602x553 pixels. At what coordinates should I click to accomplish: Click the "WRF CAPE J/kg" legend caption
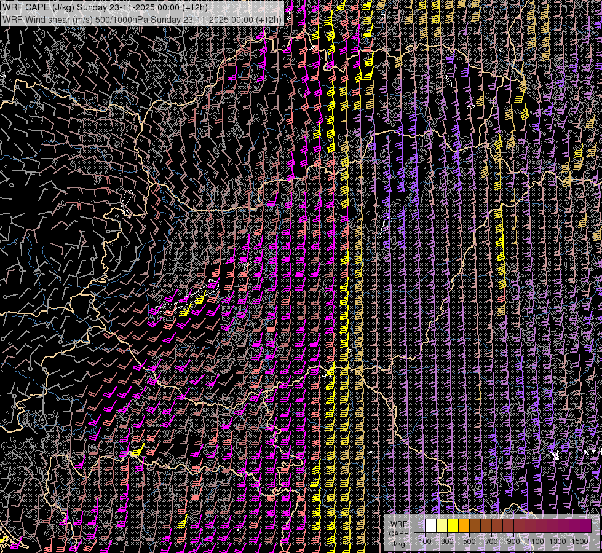click(x=398, y=533)
